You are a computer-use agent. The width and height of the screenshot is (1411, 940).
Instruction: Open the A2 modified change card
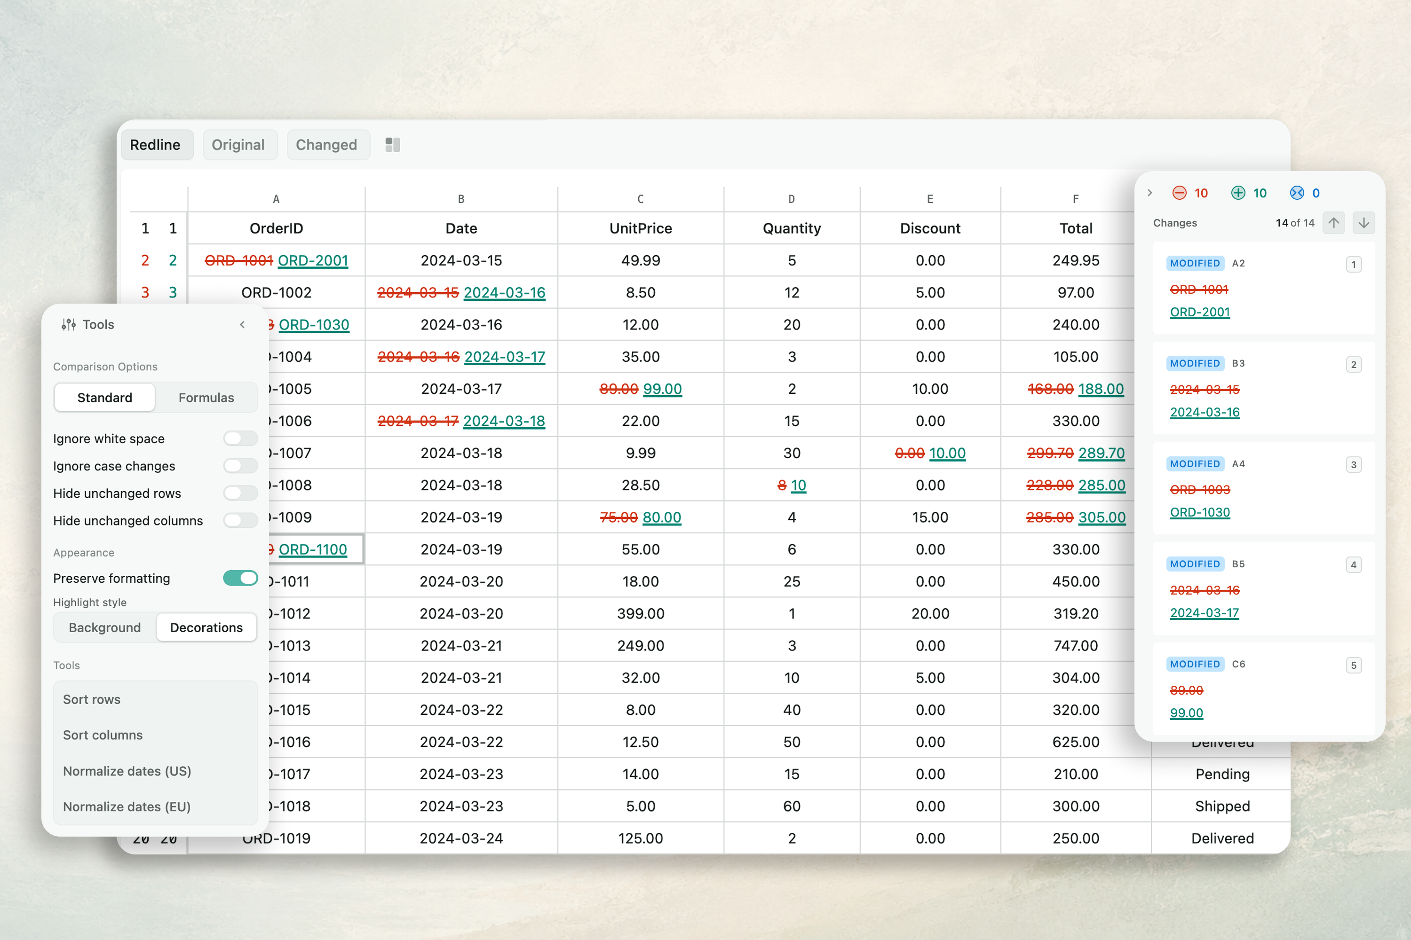point(1263,288)
